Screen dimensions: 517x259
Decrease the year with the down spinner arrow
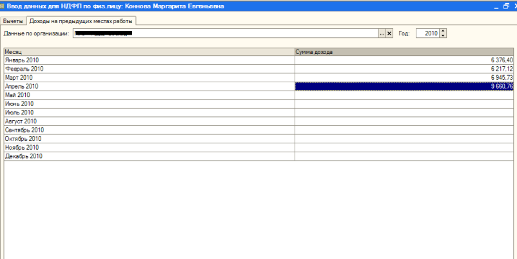443,35
